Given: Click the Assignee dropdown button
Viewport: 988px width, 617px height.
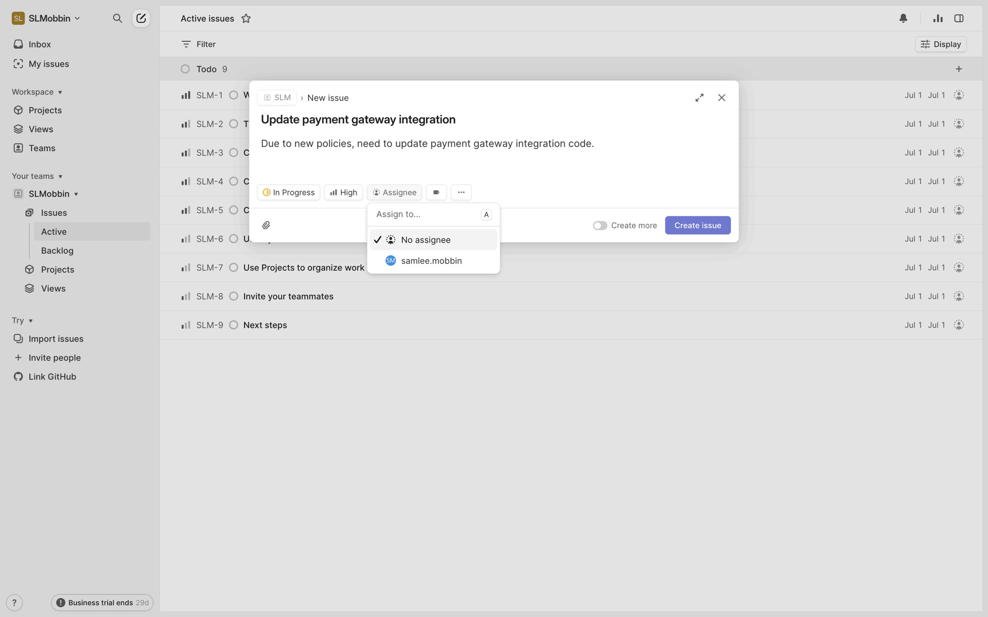Looking at the screenshot, I should click(394, 192).
